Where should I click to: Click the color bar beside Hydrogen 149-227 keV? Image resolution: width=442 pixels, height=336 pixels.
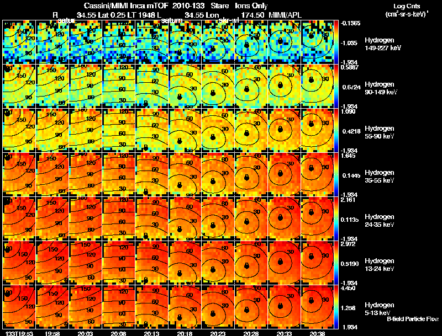coord(336,42)
